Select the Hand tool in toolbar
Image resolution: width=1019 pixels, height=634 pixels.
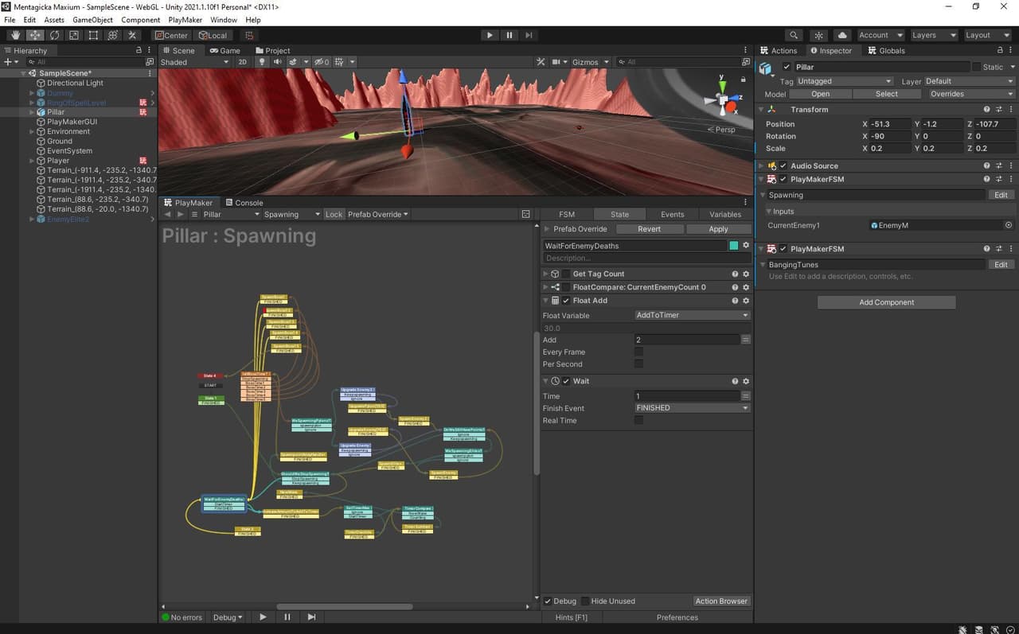tap(16, 35)
